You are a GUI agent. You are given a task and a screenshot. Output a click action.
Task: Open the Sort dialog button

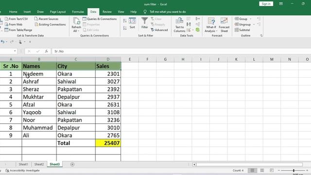tap(132, 23)
